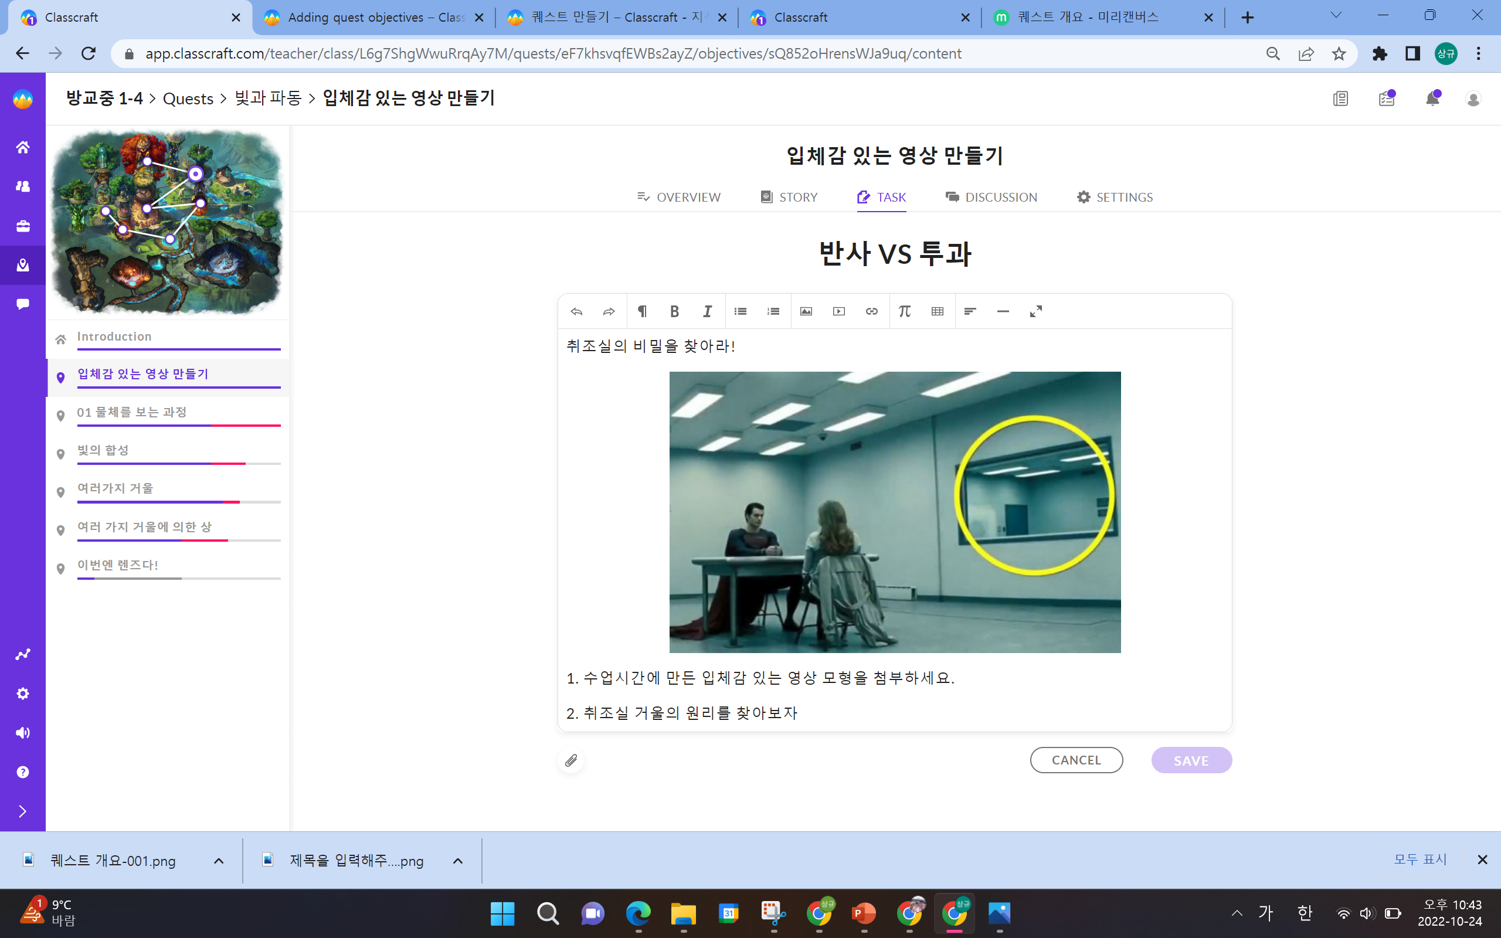Switch to the DISCUSSION tab
The height and width of the screenshot is (938, 1501).
click(991, 198)
